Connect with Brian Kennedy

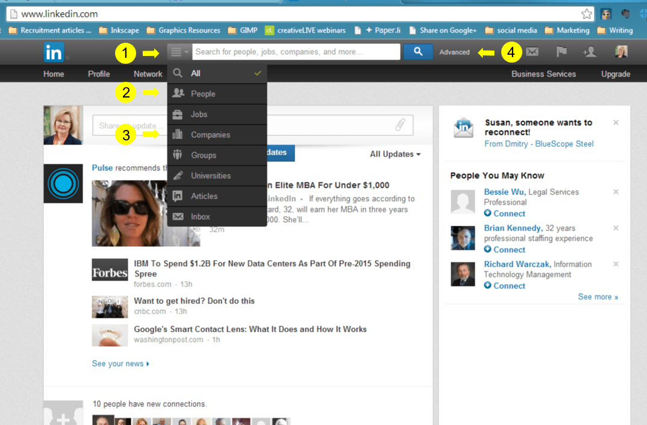tap(505, 249)
